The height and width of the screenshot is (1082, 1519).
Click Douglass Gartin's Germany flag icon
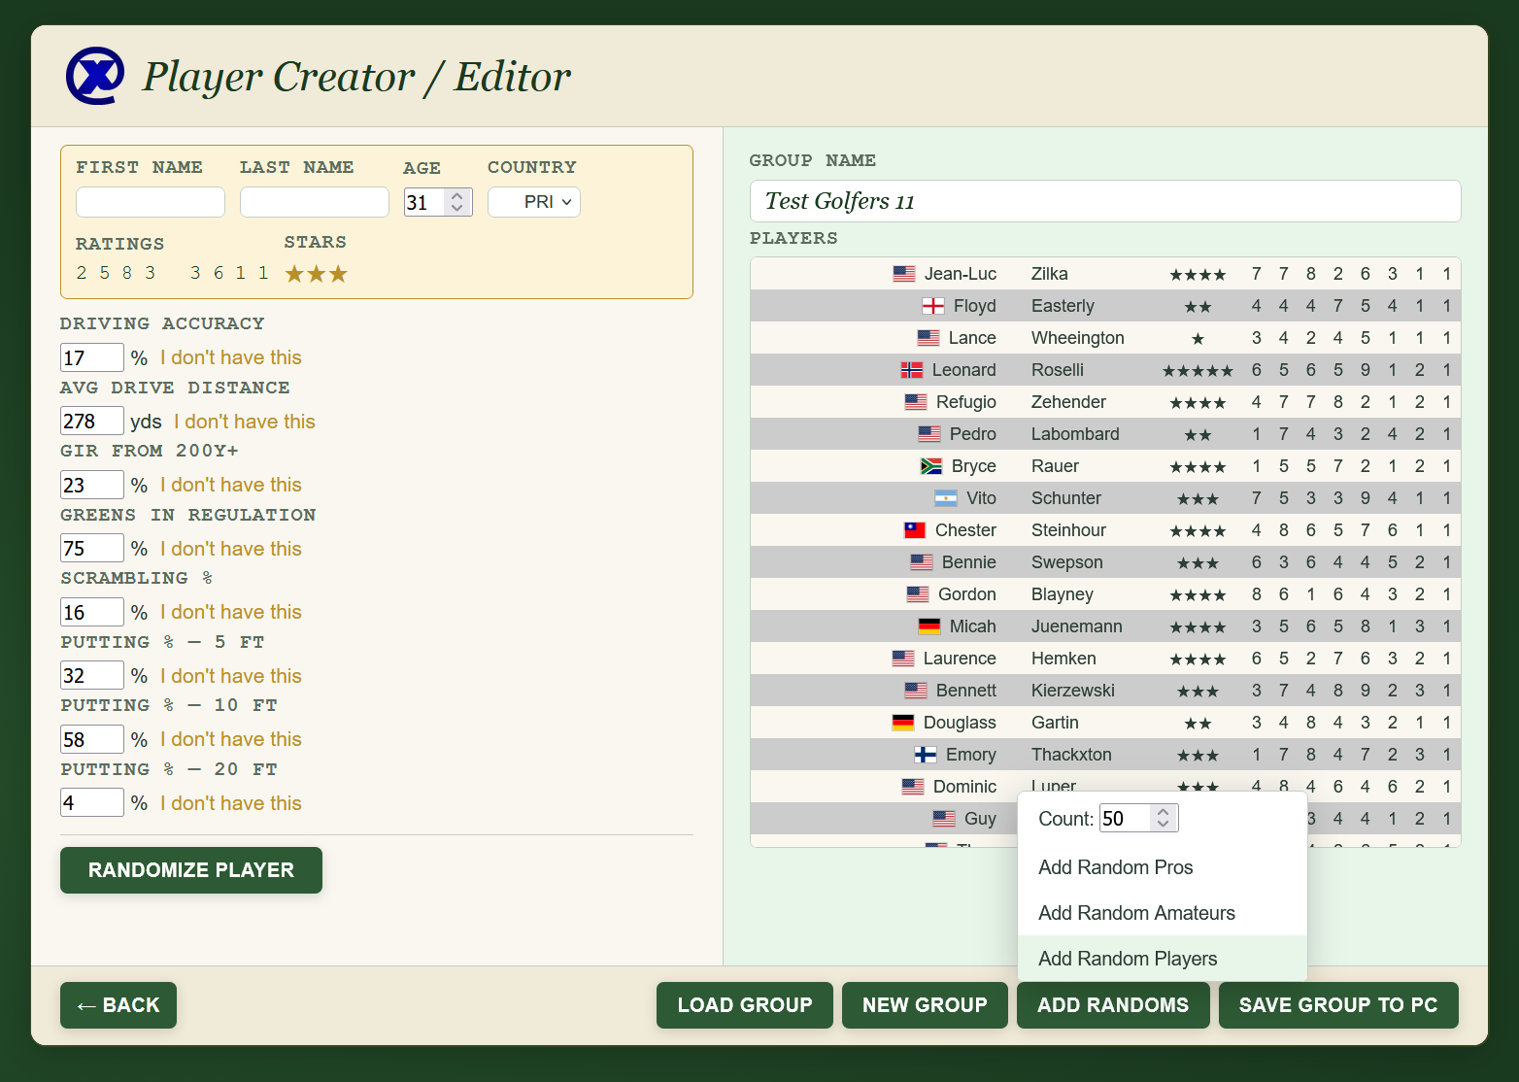point(903,723)
